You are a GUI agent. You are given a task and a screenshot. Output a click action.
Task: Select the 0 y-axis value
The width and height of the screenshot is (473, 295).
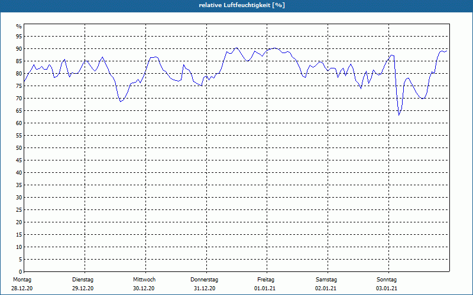click(20, 272)
